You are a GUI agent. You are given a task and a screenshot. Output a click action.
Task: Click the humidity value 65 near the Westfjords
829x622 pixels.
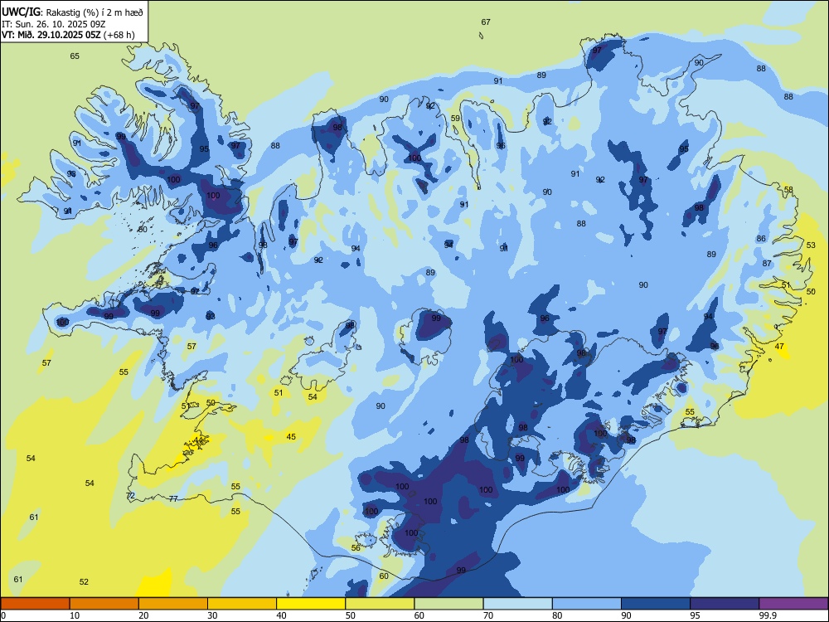click(75, 56)
